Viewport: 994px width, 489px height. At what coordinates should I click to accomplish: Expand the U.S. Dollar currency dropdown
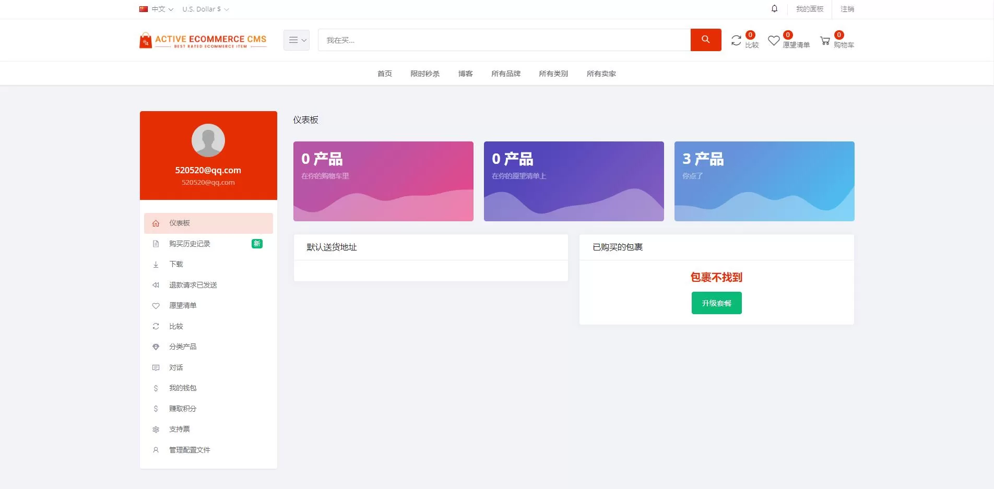point(205,9)
